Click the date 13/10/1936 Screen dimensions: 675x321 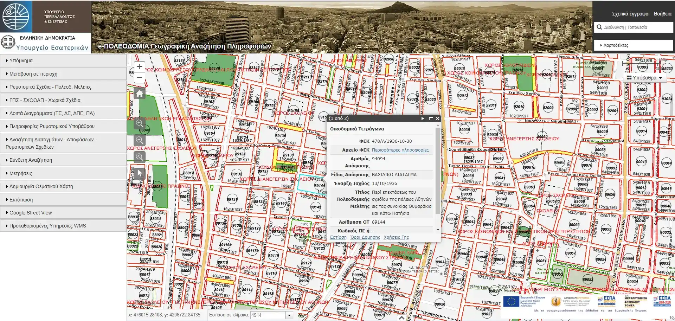pyautogui.click(x=385, y=183)
